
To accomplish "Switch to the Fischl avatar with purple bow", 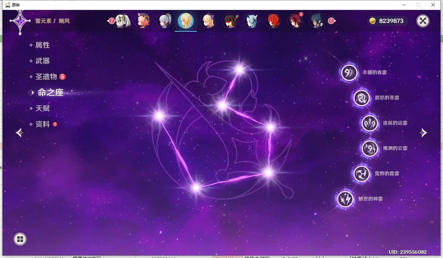I will click(x=208, y=21).
